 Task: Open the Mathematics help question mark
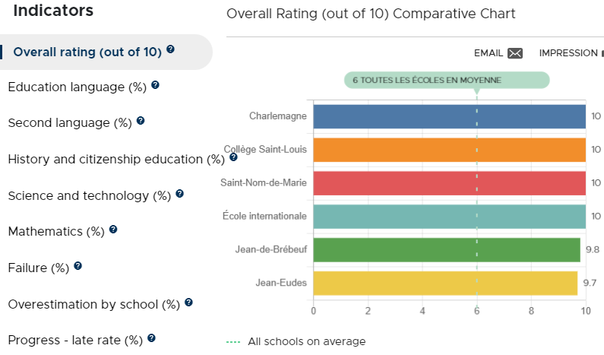coord(113,230)
